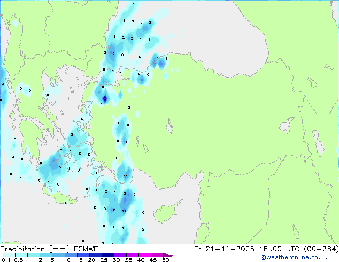Image resolution: width=339 pixels, height=262 pixels.
Task: Click the 0.1–0.5 mm legend color swatch
Action: point(9,255)
